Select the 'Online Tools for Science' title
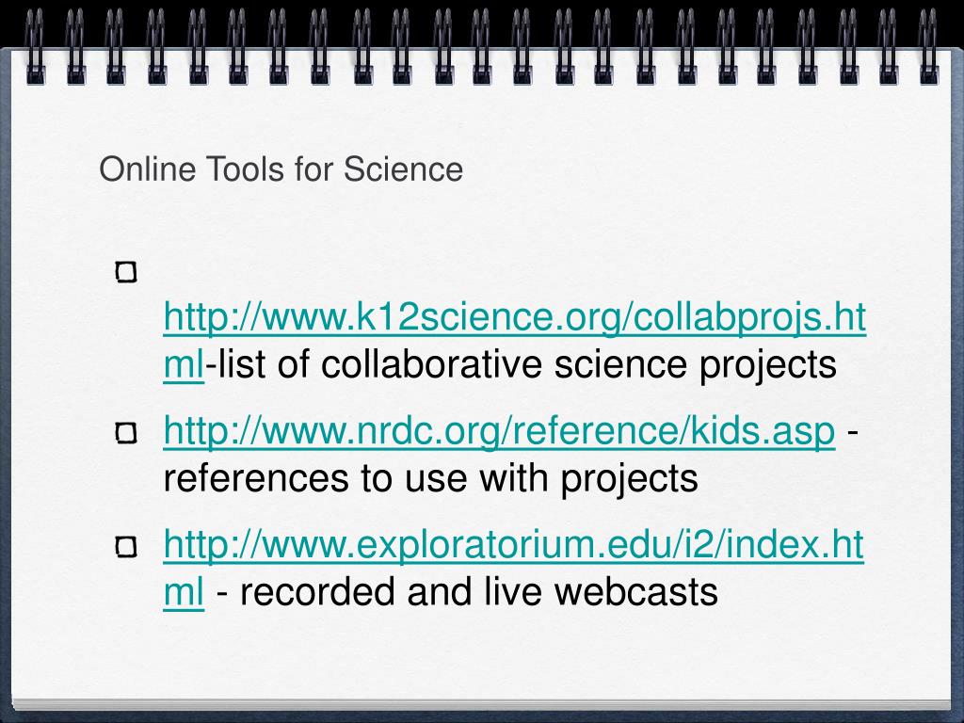Viewport: 964px width, 723px height. [x=281, y=169]
